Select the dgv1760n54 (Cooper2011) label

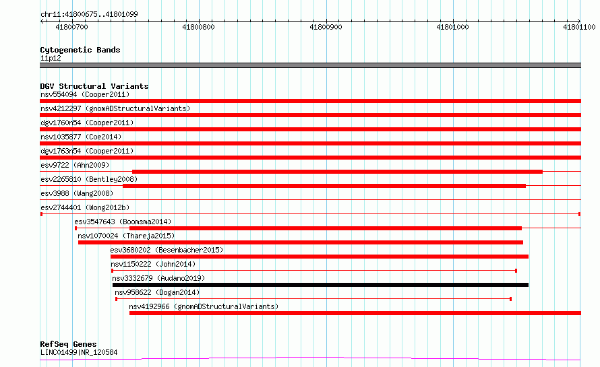(87, 123)
